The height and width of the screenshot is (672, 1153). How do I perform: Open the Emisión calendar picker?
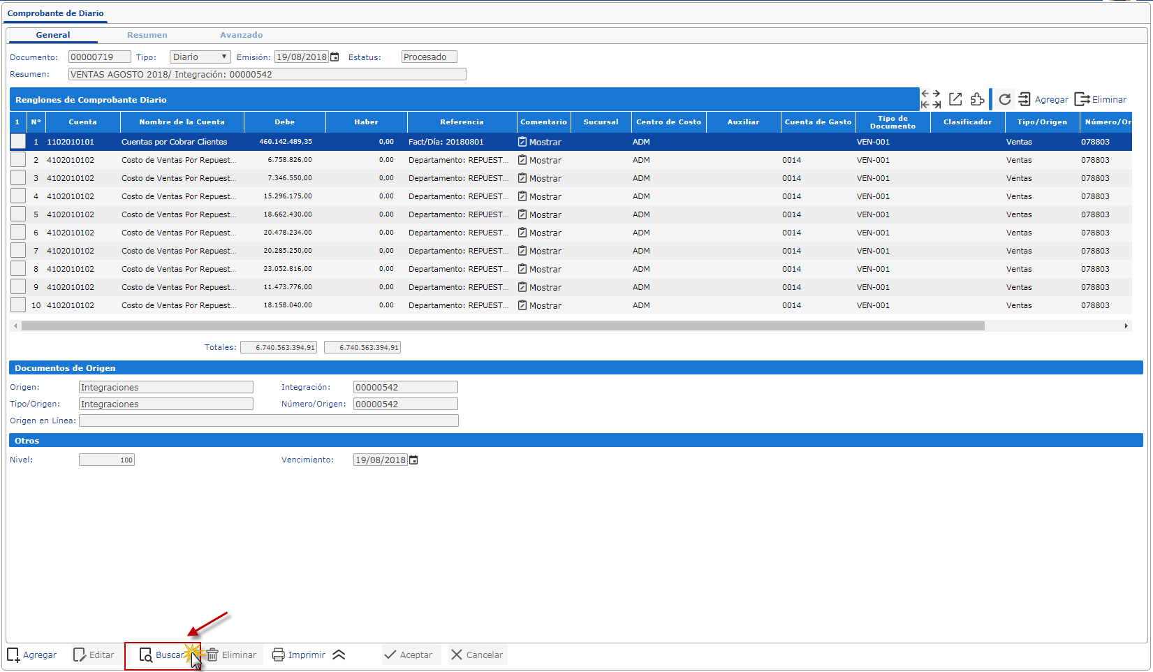[x=335, y=57]
